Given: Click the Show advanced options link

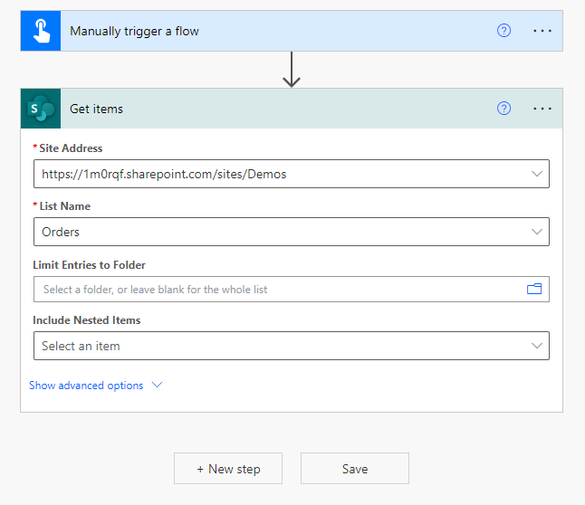Looking at the screenshot, I should (86, 386).
